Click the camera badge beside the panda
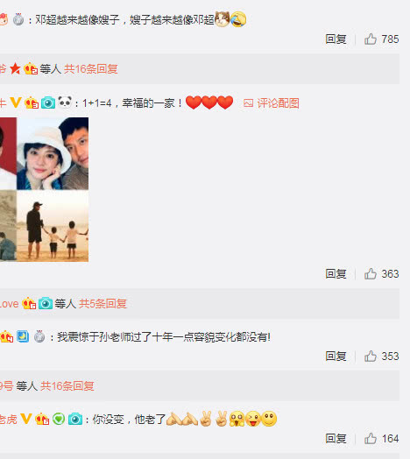The image size is (410, 459). (48, 102)
